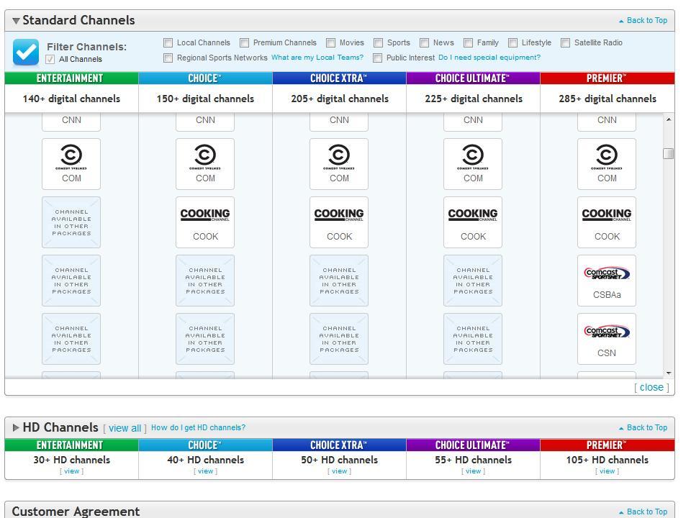The height and width of the screenshot is (518, 691).
Task: Click the CNN tile in Premier column
Action: point(607,121)
